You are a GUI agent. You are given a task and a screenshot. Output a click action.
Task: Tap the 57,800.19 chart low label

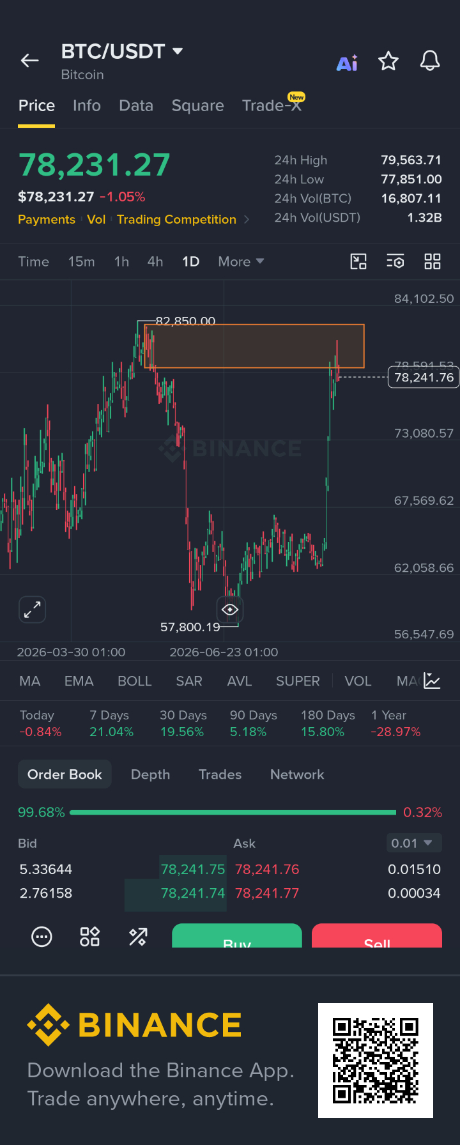(190, 627)
